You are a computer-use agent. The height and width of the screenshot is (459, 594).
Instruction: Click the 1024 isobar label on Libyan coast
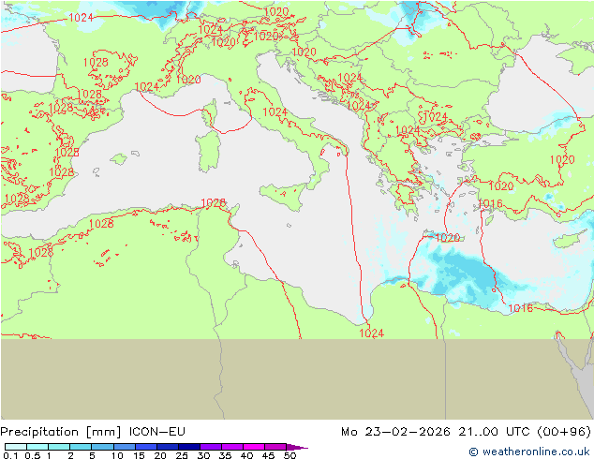point(371,333)
